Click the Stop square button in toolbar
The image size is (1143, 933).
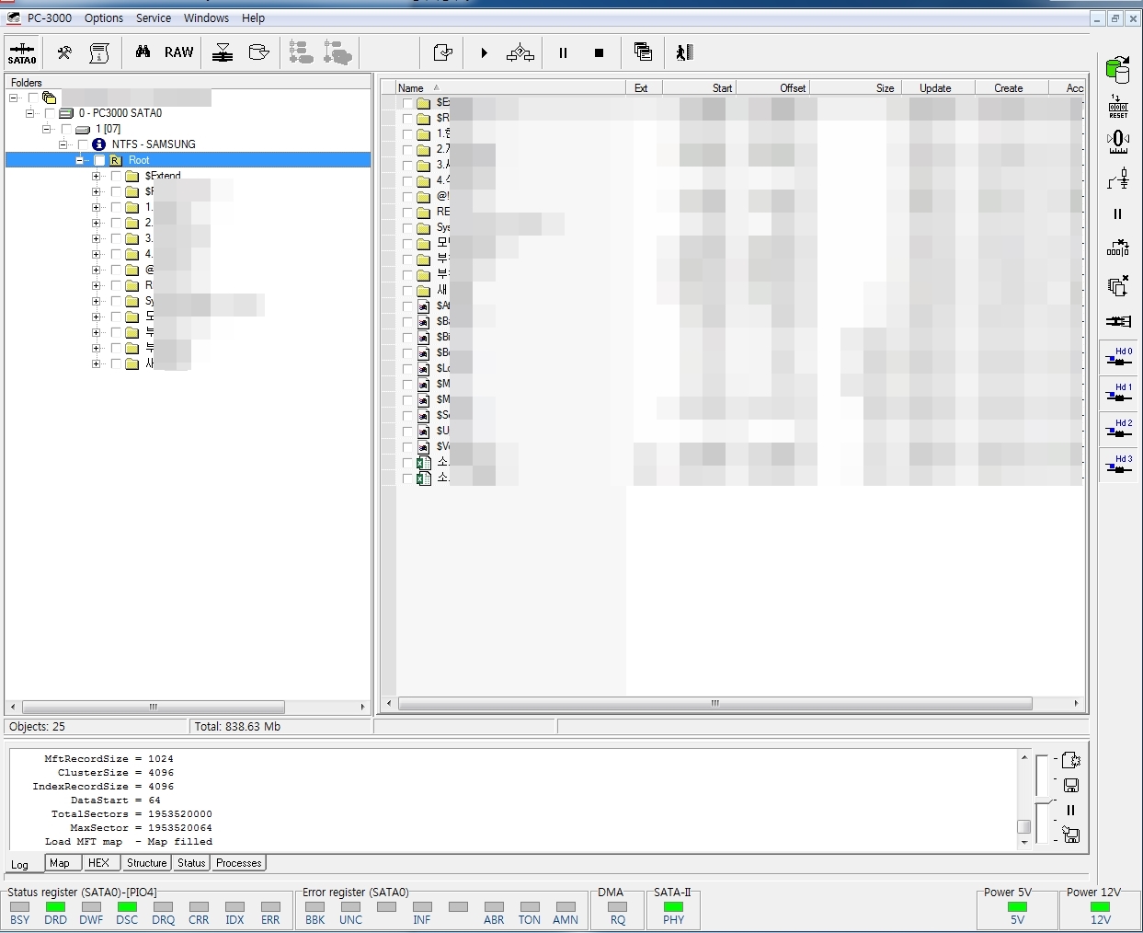599,53
